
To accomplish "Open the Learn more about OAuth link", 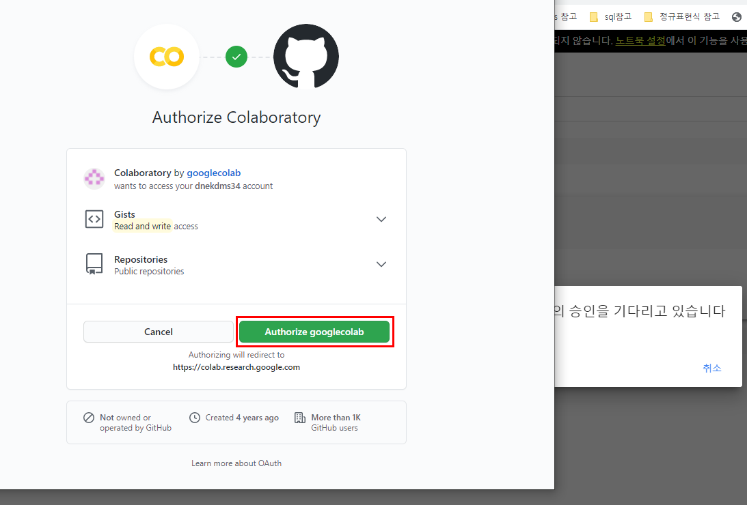I will pos(236,463).
